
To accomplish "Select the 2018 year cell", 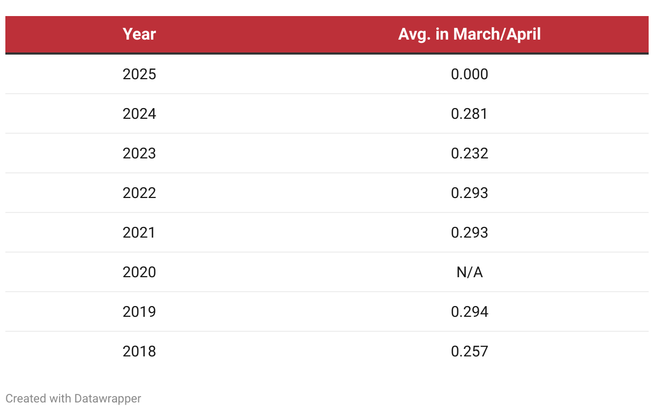I will click(x=139, y=351).
